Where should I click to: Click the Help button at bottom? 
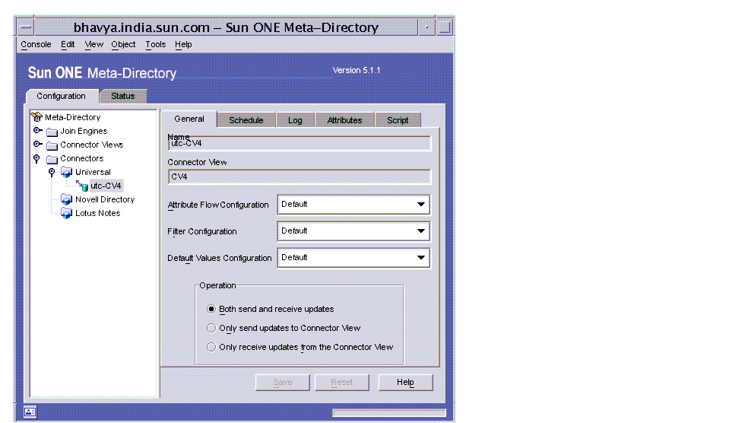(405, 383)
